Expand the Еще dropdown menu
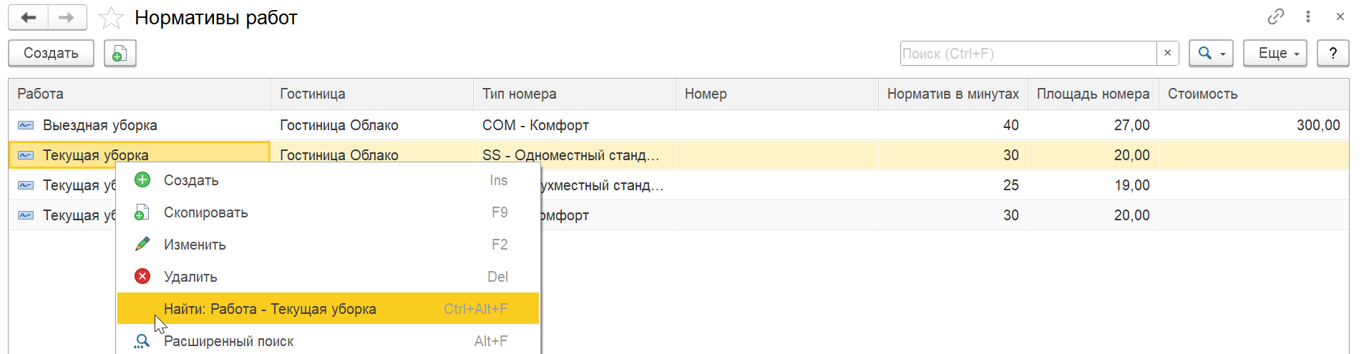The image size is (1369, 354). click(x=1275, y=53)
